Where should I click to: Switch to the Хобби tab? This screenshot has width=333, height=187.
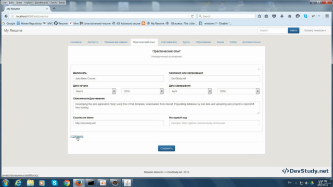[x=233, y=42]
